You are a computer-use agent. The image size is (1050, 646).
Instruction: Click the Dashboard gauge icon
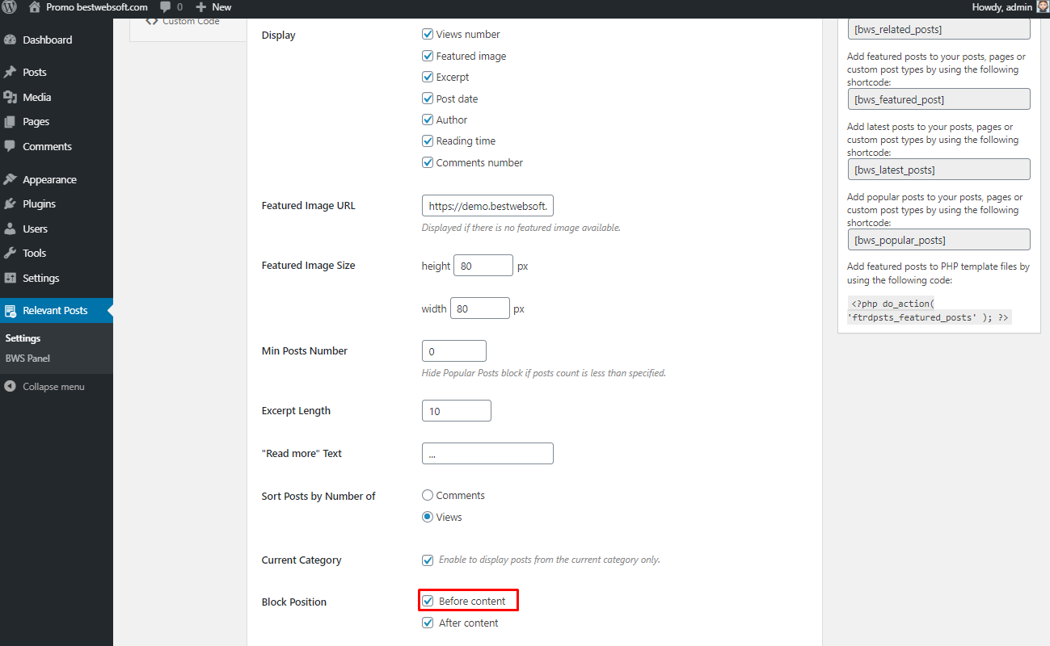tap(10, 40)
